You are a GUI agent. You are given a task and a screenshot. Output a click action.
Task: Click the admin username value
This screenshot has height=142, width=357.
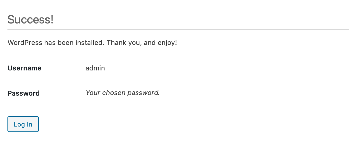pyautogui.click(x=95, y=68)
